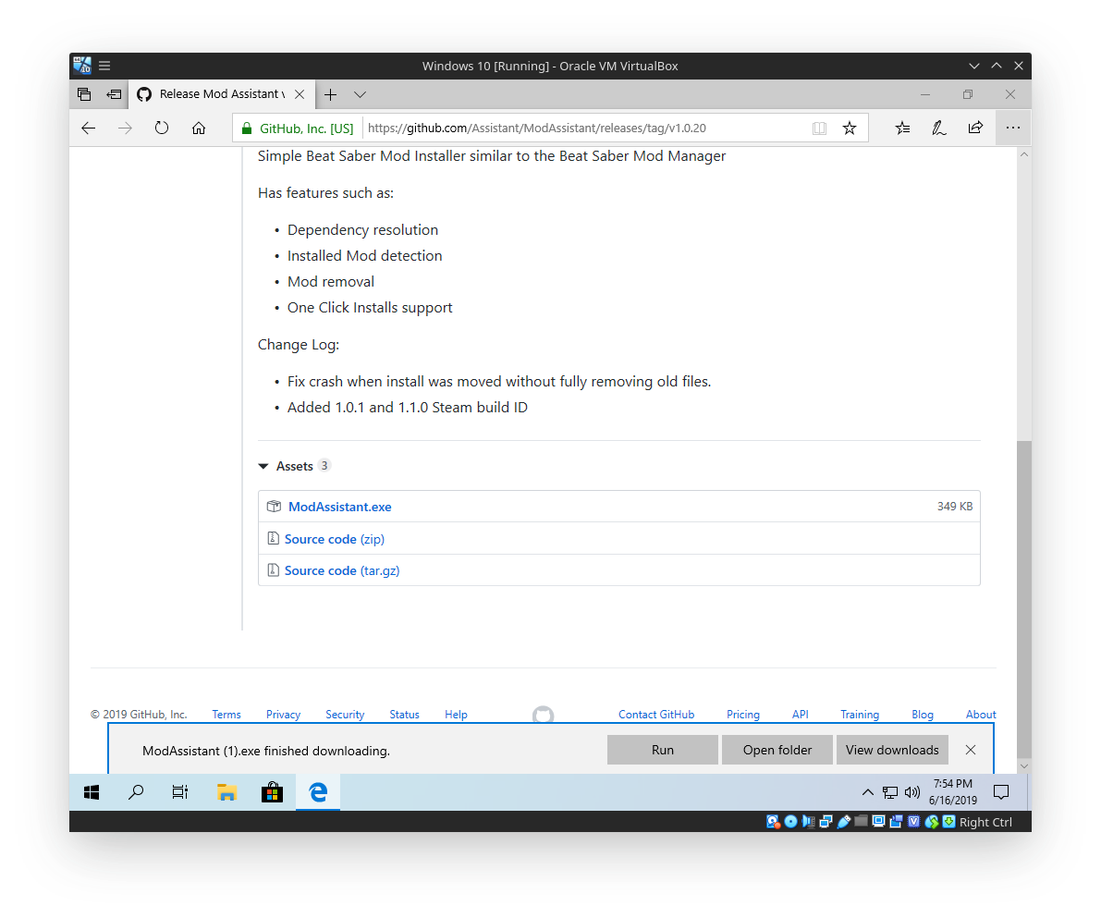Go to the Edge Home page icon
Screen dimensions: 1101x918
(199, 129)
